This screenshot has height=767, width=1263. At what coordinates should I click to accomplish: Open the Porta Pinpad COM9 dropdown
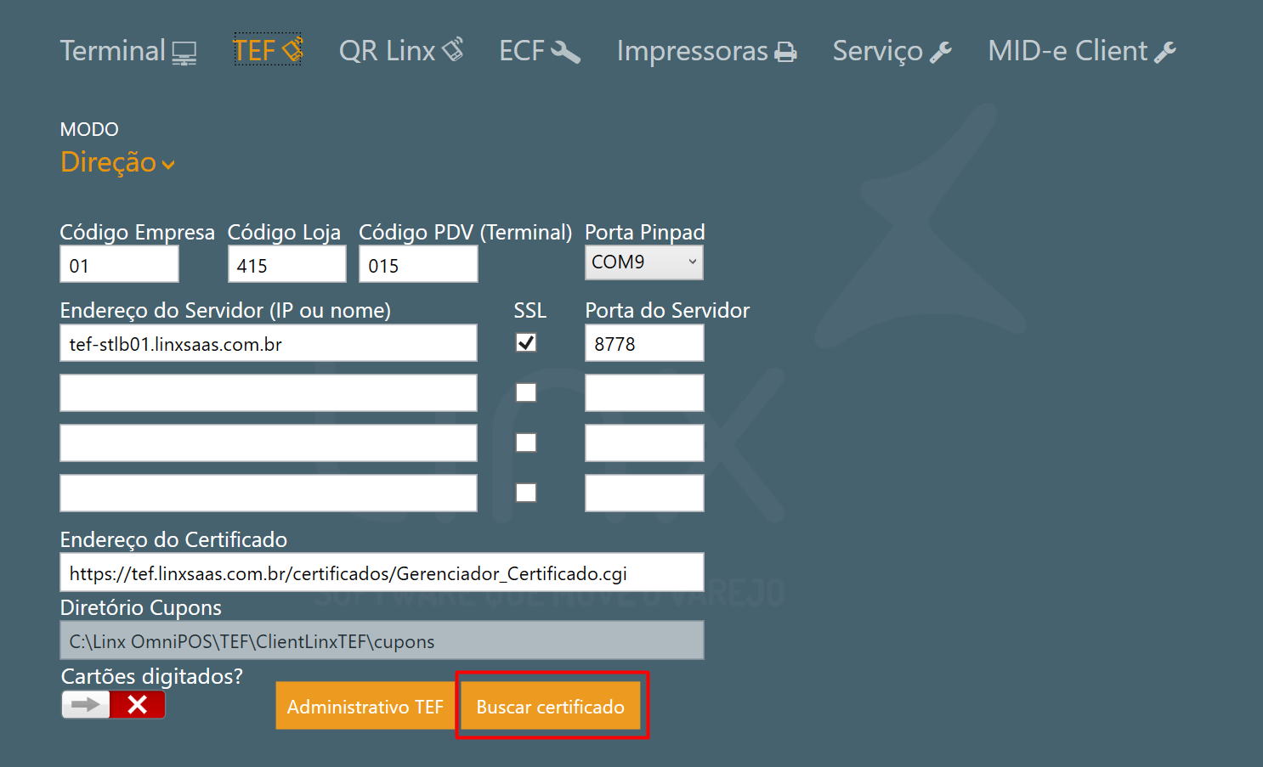644,262
